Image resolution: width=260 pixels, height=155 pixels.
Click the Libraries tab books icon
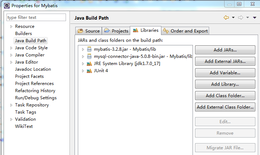(136, 30)
